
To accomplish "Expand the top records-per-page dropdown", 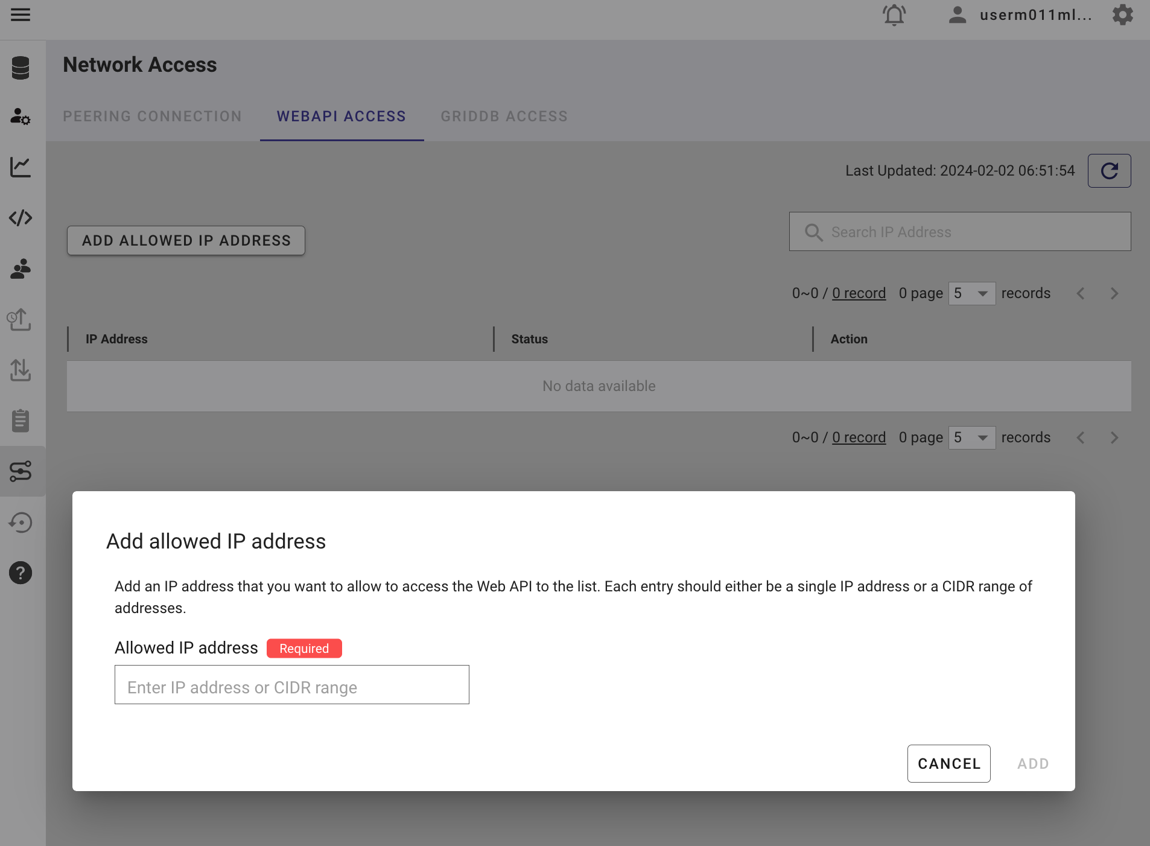I will [x=971, y=294].
